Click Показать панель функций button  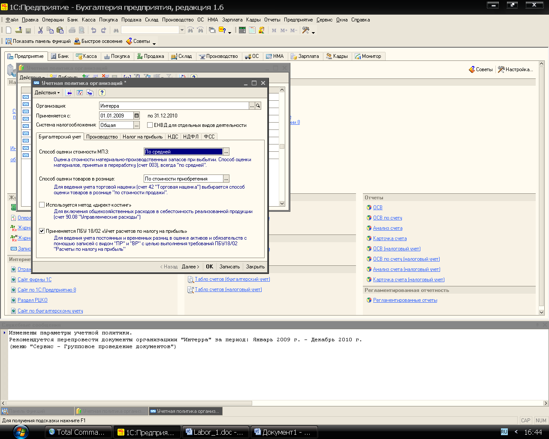38,41
